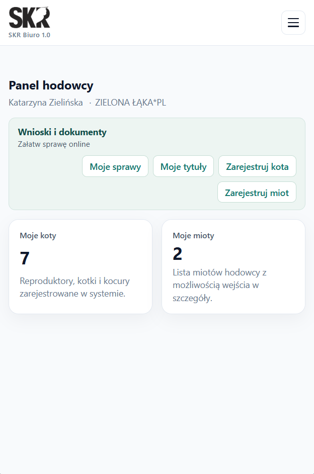Click the SKR logo
This screenshot has height=474, width=314.
tap(29, 17)
